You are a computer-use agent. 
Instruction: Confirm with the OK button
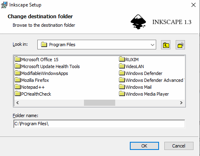[144, 146]
